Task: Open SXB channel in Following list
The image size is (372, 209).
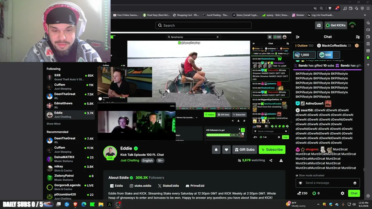Action: coord(70,77)
